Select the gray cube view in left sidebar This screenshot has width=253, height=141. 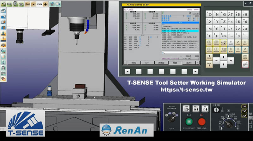(3, 11)
